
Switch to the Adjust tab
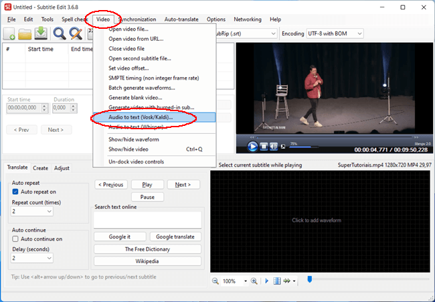pyautogui.click(x=62, y=168)
